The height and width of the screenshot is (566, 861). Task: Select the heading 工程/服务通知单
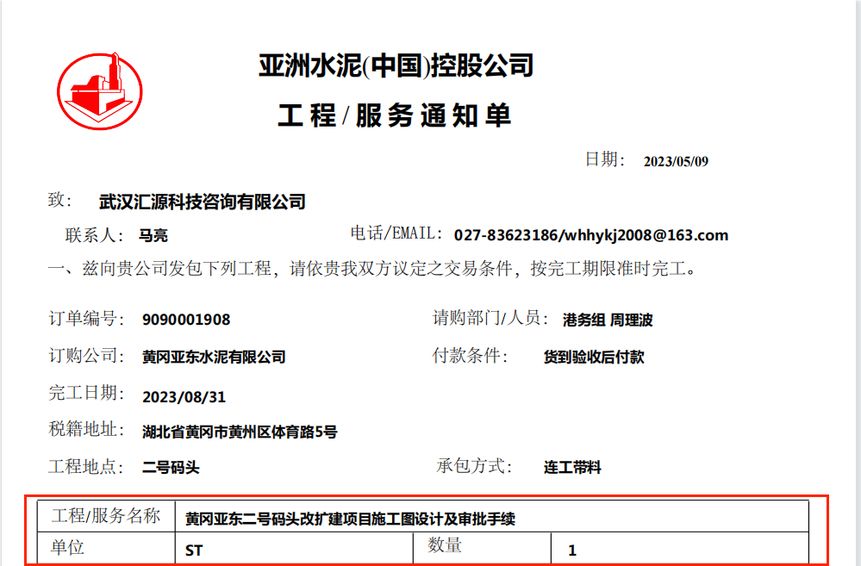394,116
